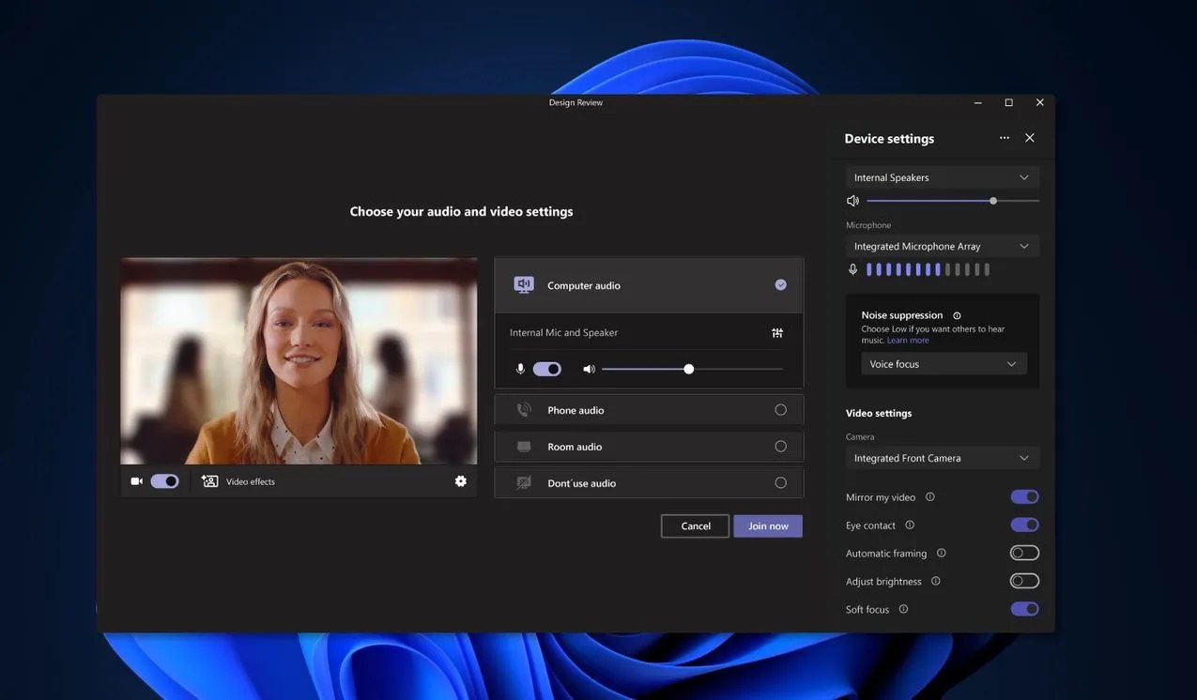
Task: Open Learn more link
Action: point(908,341)
